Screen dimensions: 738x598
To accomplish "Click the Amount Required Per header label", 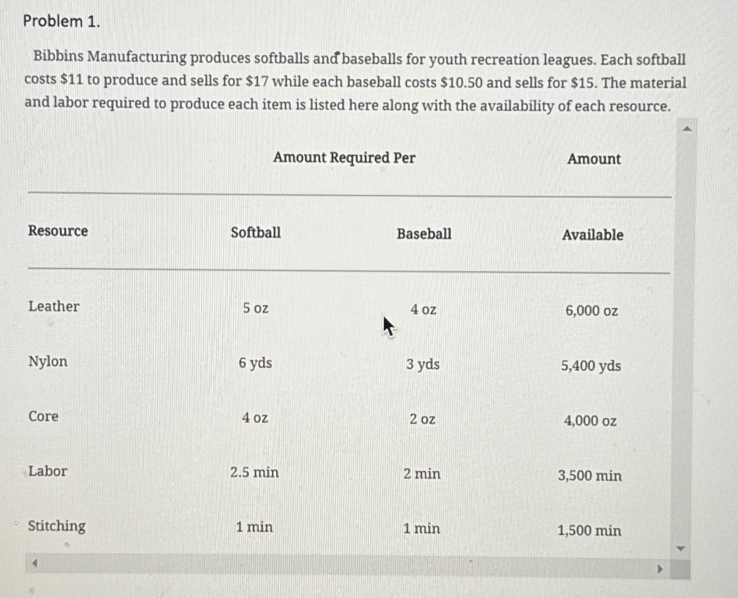I will tap(345, 158).
